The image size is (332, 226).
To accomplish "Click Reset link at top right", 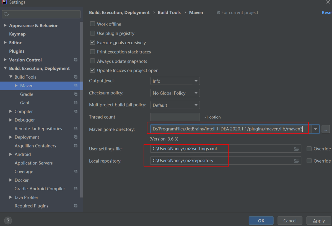I will pyautogui.click(x=327, y=12).
